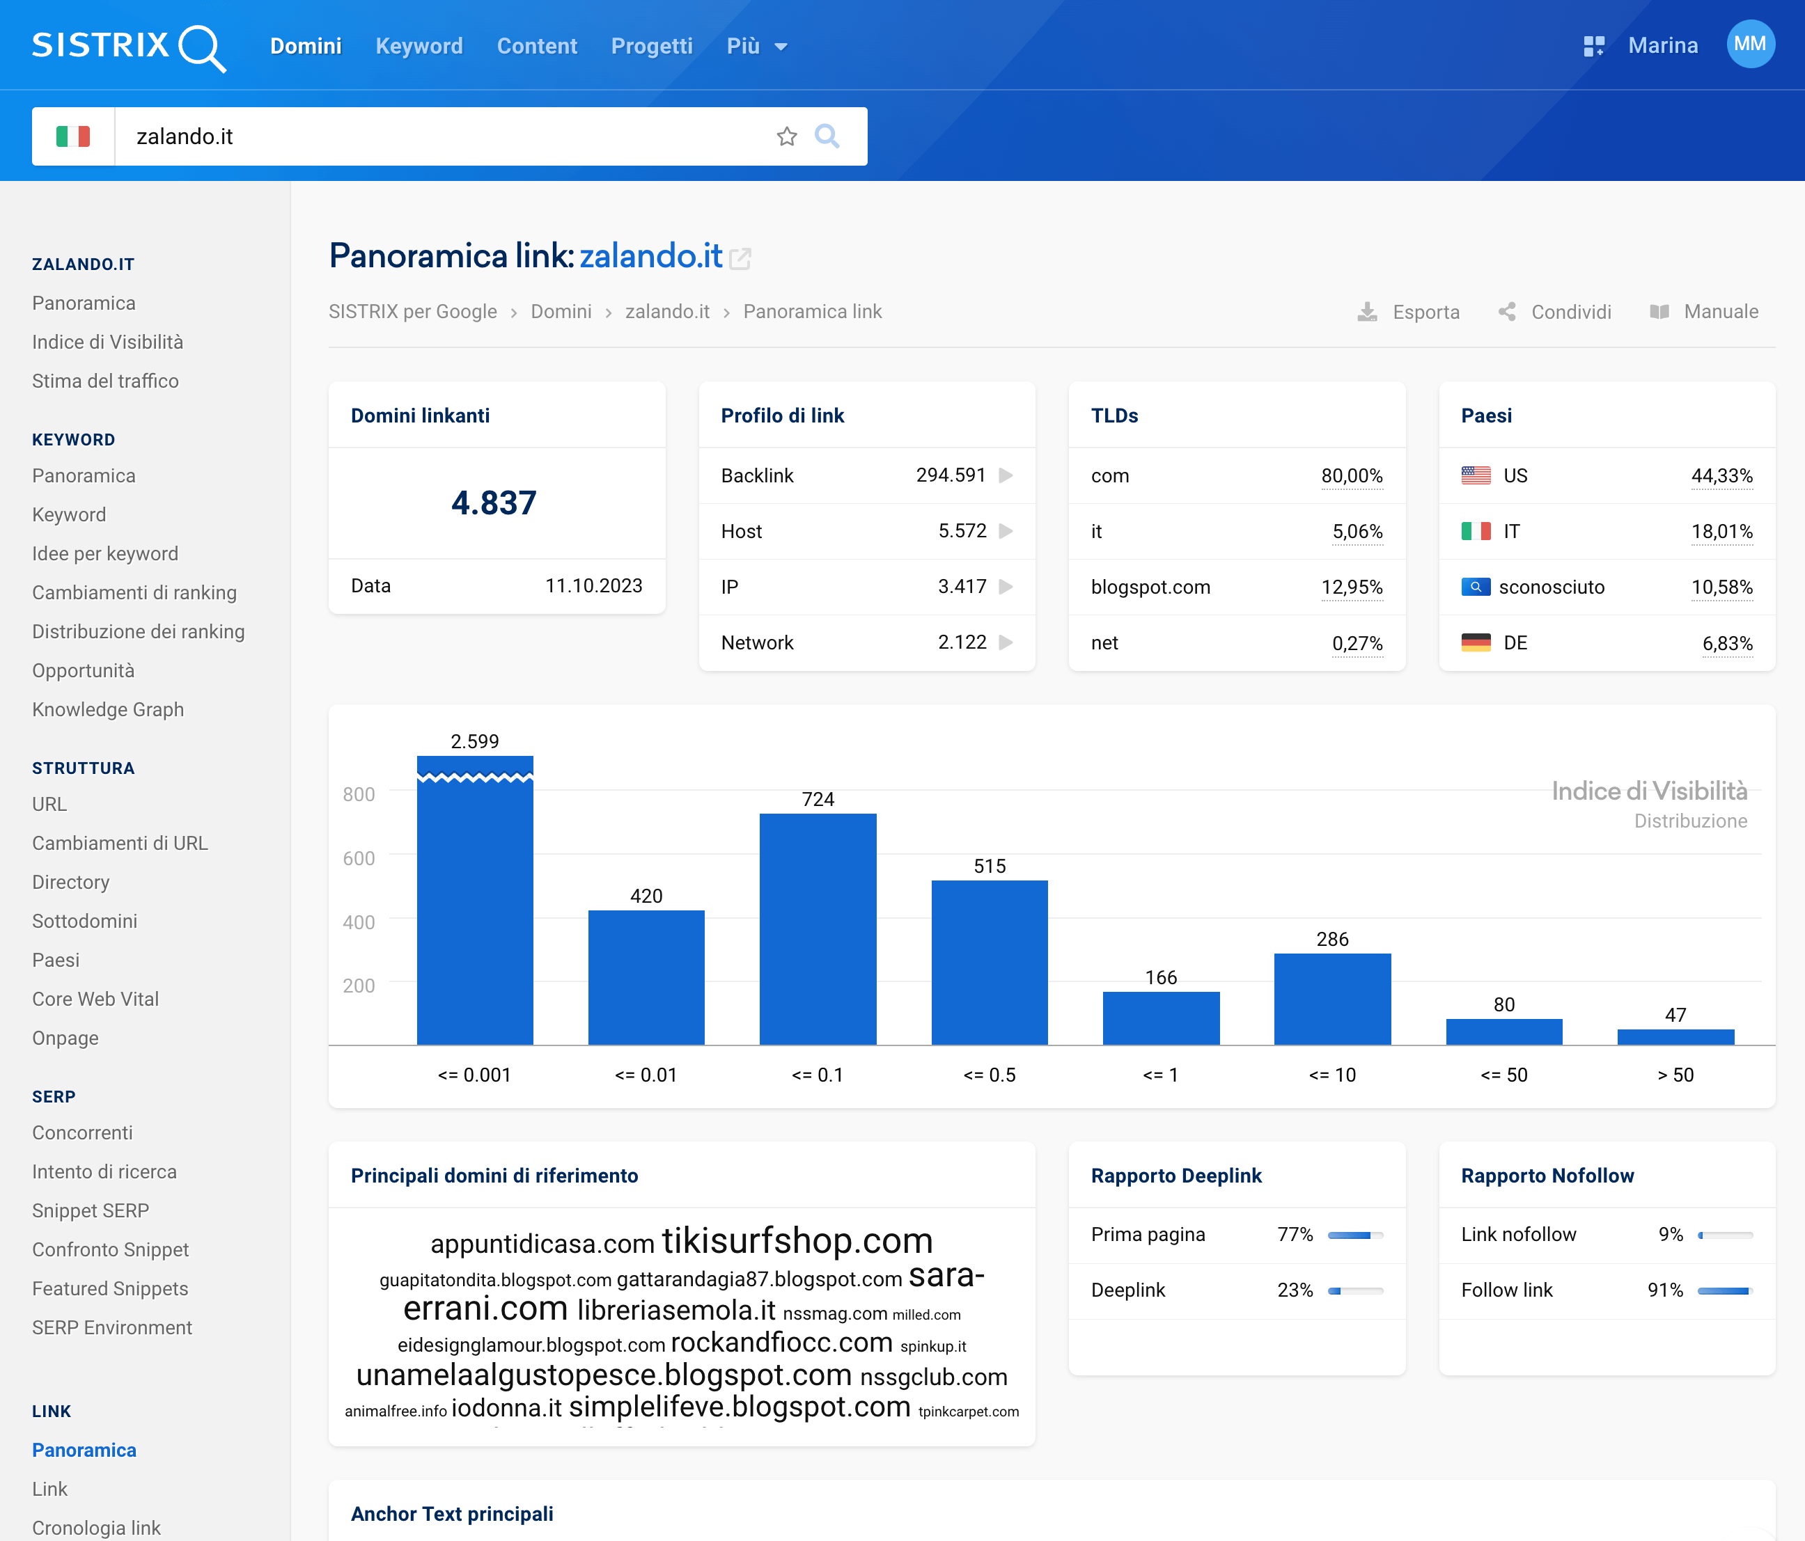
Task: Open the Content top menu
Action: click(537, 46)
